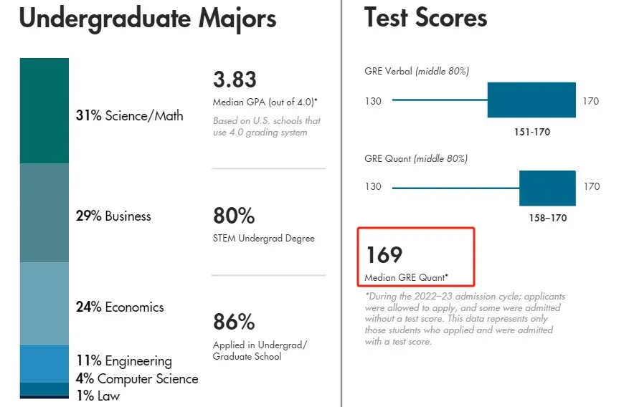Image resolution: width=629 pixels, height=407 pixels.
Task: Select the gray-teal Business bar segment
Action: [x=44, y=214]
